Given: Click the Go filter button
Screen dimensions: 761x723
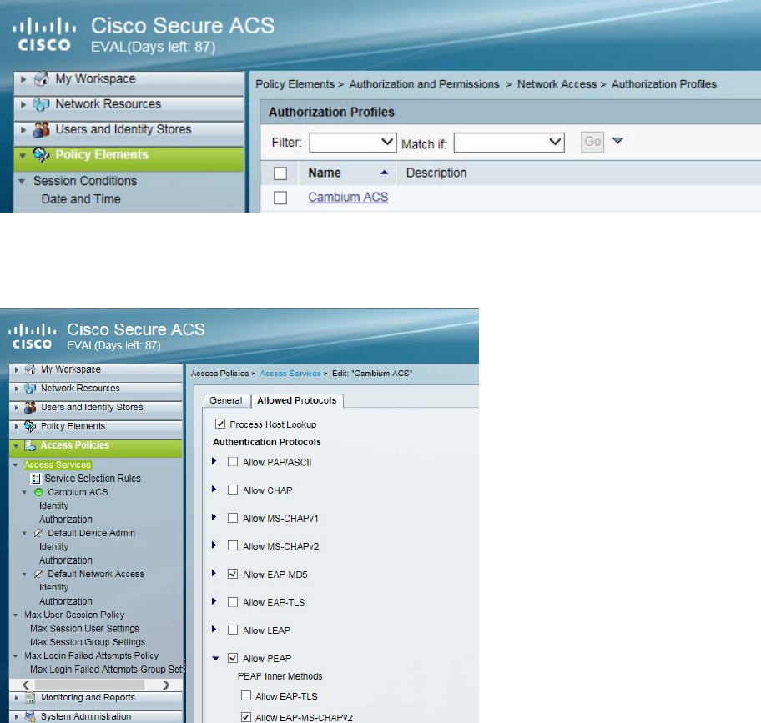Looking at the screenshot, I should 592,142.
